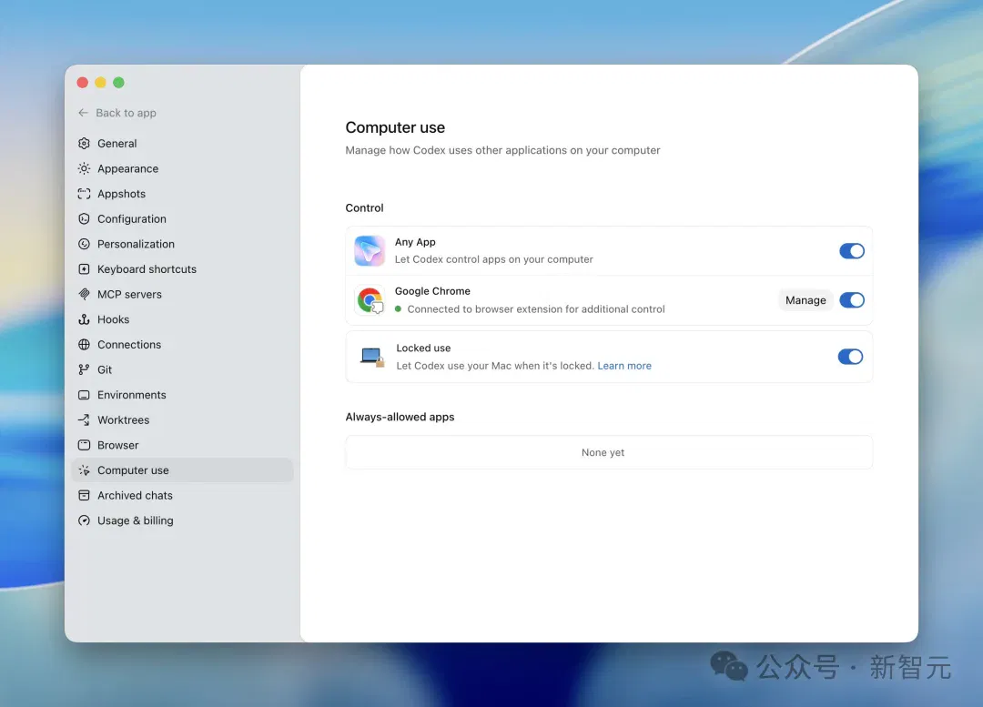The width and height of the screenshot is (983, 707).
Task: Click the Keyboard shortcuts icon
Action: point(84,269)
